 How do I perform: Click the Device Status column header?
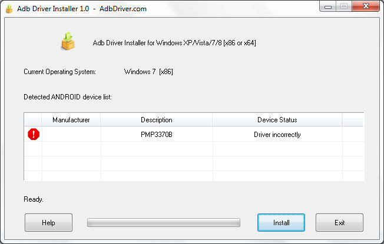coord(277,120)
